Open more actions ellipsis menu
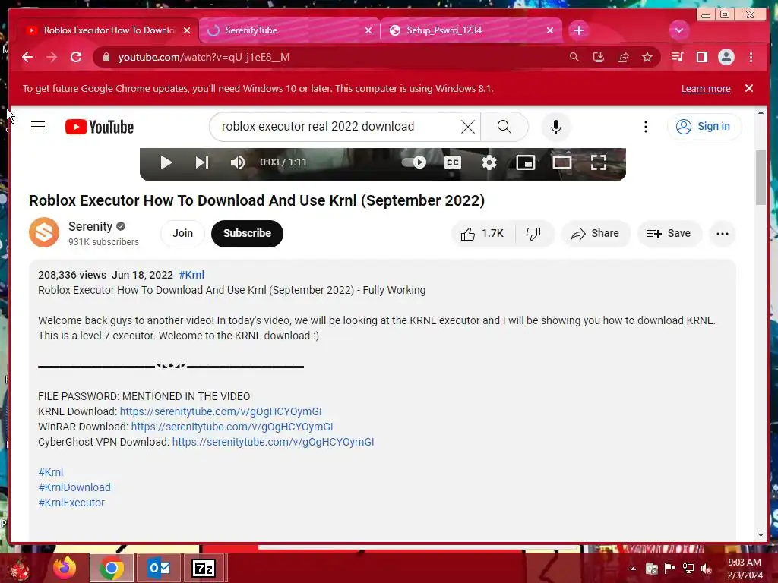This screenshot has width=778, height=583. [x=723, y=234]
